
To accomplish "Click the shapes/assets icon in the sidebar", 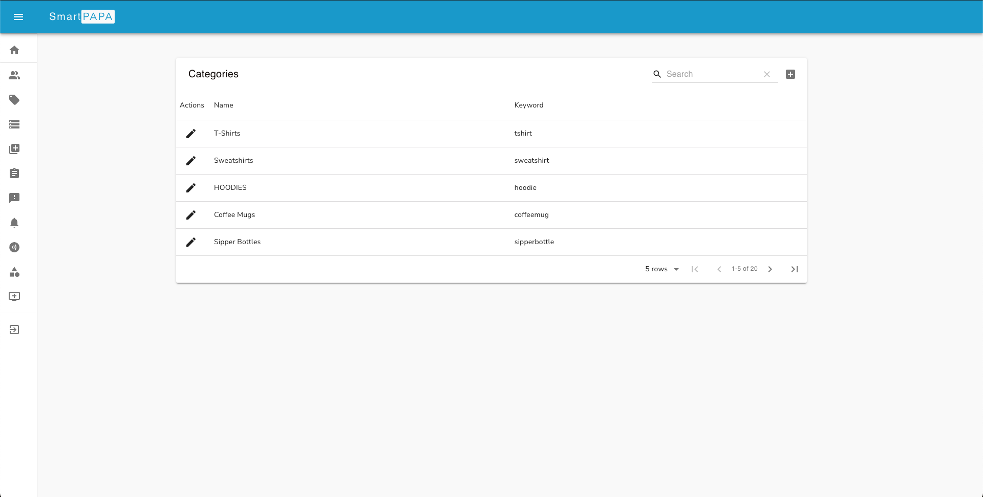I will pos(14,272).
